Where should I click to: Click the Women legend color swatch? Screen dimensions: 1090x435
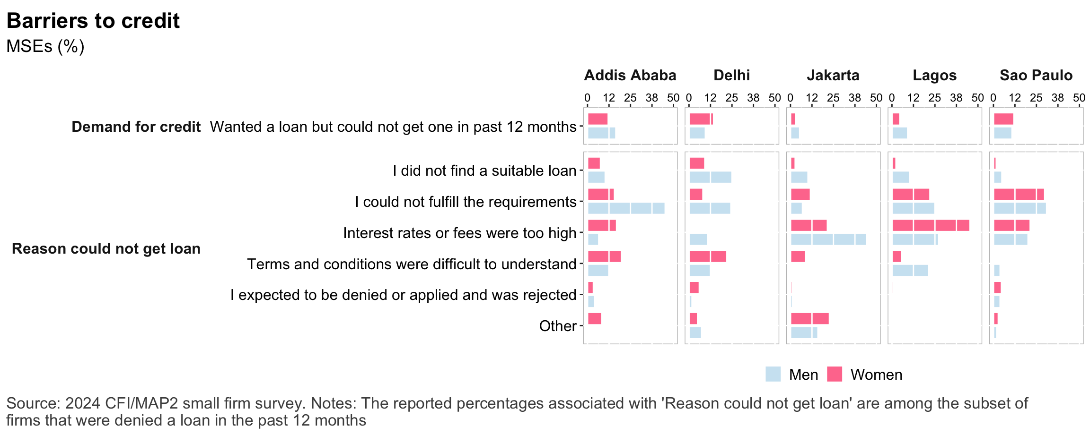835,374
